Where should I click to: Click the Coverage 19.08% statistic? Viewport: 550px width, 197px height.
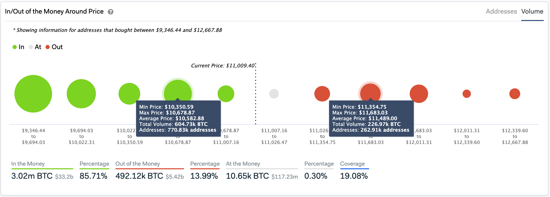[354, 176]
